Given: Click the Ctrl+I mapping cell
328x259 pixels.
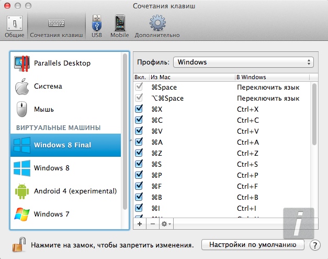Looking at the screenshot, I should tap(246, 208).
